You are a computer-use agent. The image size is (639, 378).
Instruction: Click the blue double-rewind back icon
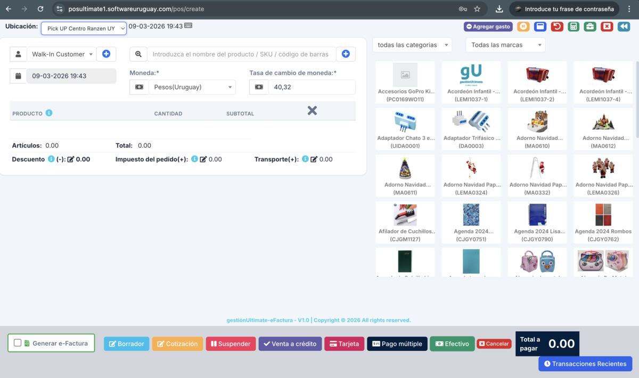click(x=624, y=26)
